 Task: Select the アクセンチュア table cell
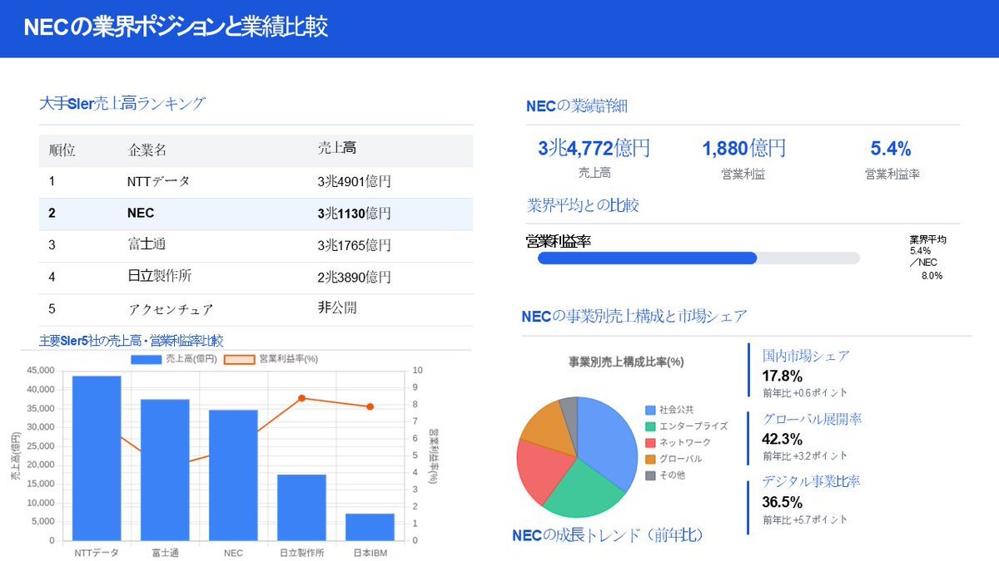pyautogui.click(x=171, y=309)
